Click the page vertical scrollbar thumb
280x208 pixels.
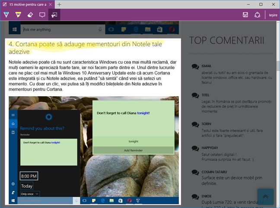(x=278, y=66)
